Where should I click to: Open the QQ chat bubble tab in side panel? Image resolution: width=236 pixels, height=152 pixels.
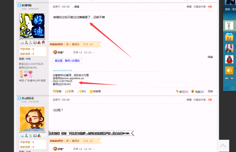click(230, 16)
